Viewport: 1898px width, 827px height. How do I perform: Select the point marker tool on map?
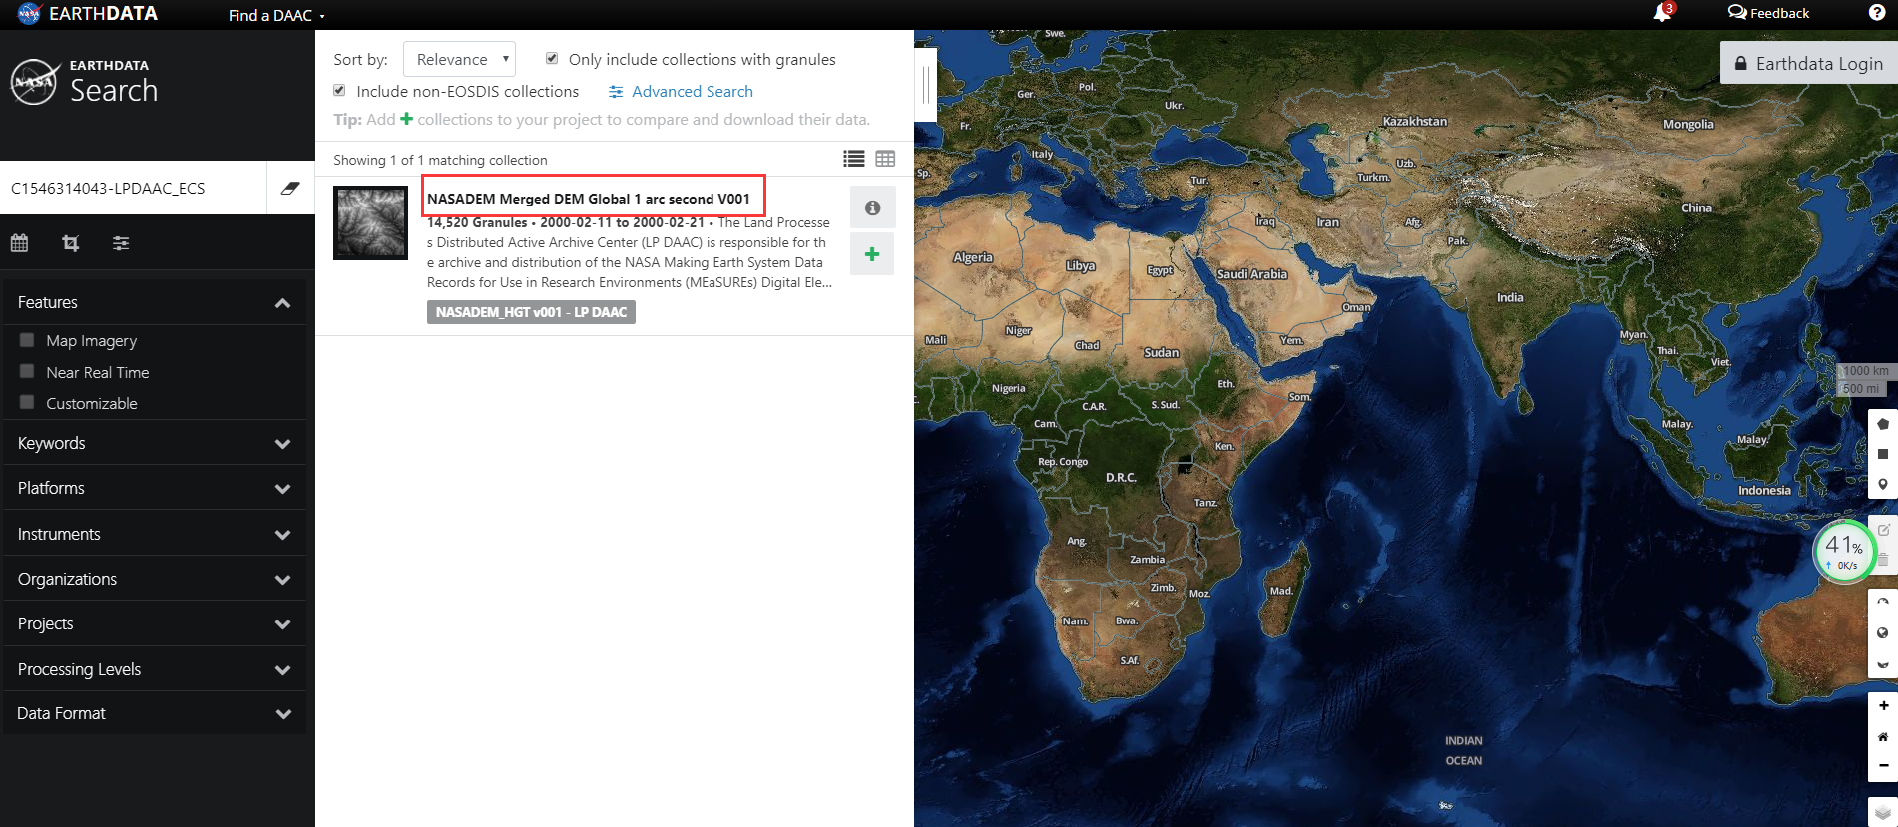tap(1883, 484)
